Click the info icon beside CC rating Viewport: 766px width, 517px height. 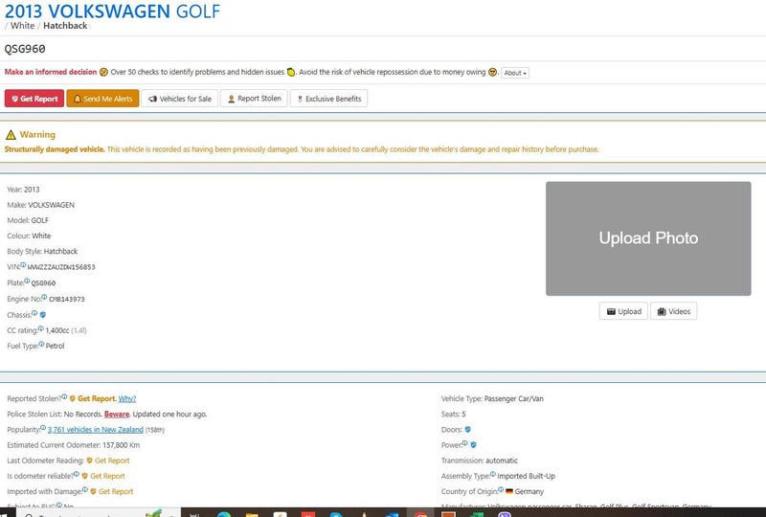coord(41,329)
